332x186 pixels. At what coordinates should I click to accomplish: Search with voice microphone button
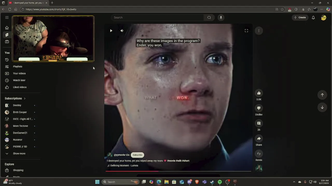click(x=221, y=18)
